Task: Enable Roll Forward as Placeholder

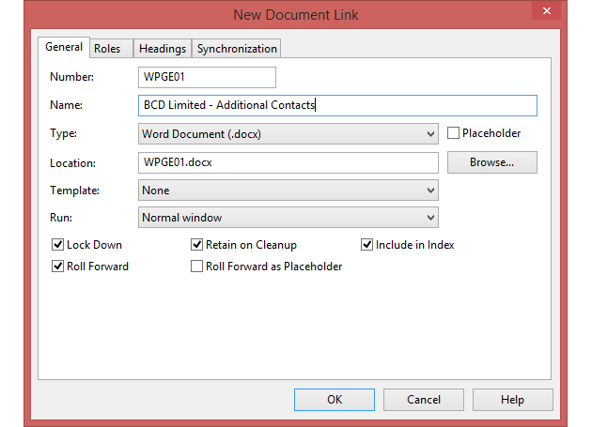Action: [197, 267]
